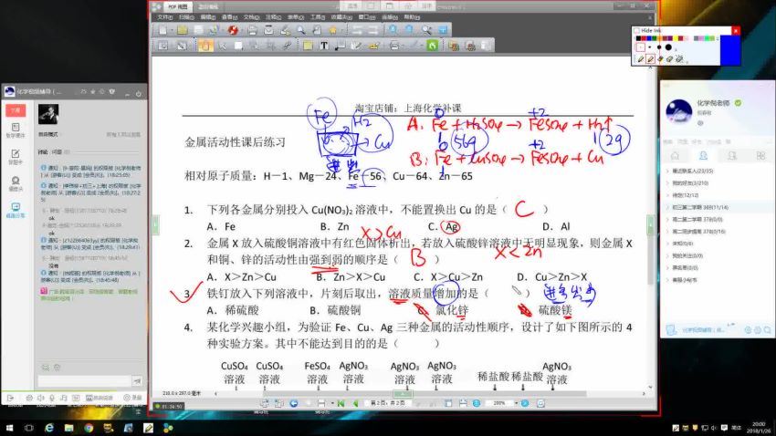Open the zoom percentage dropdown
This screenshot has height=436, width=776.
(x=516, y=402)
